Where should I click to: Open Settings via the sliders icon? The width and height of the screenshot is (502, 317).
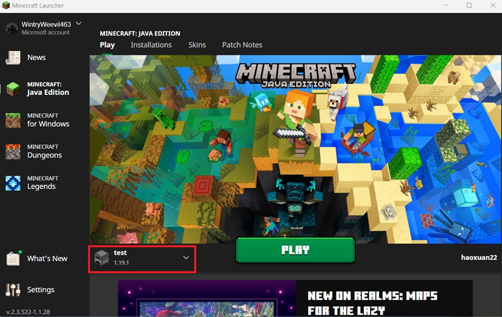click(13, 290)
